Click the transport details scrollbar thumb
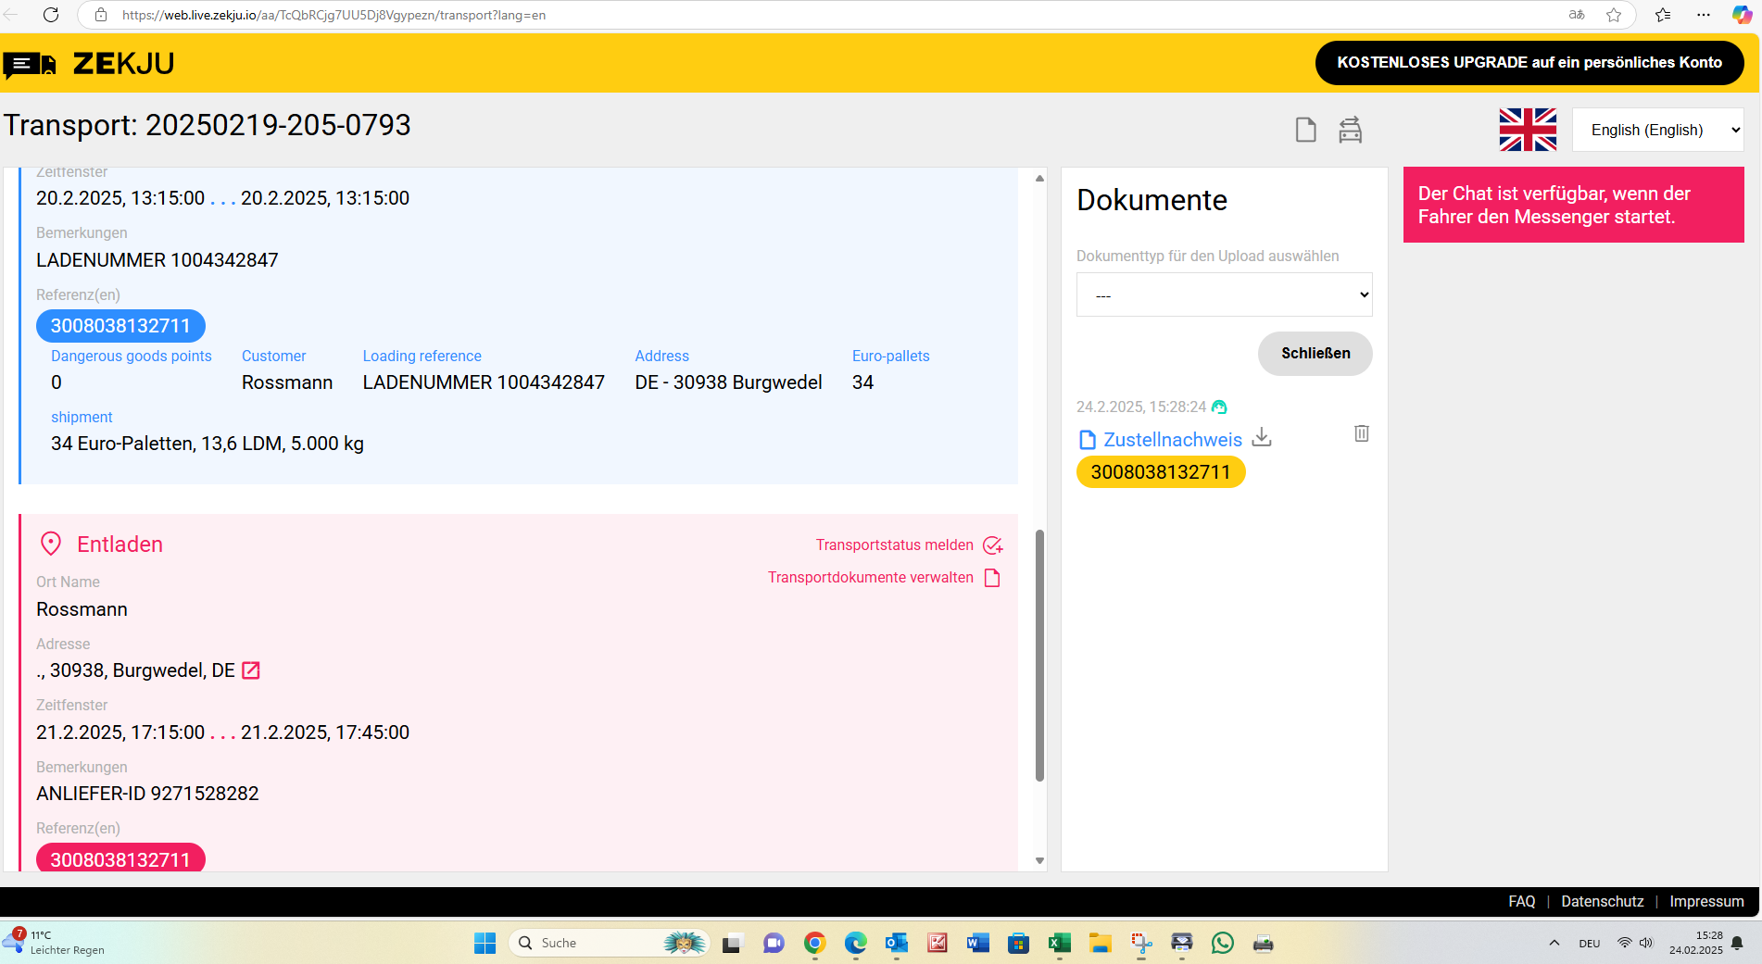This screenshot has width=1762, height=964. point(1039,656)
